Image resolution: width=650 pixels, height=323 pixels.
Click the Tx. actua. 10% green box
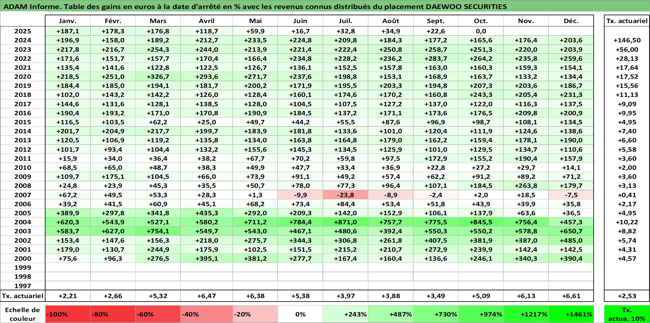pos(627,314)
